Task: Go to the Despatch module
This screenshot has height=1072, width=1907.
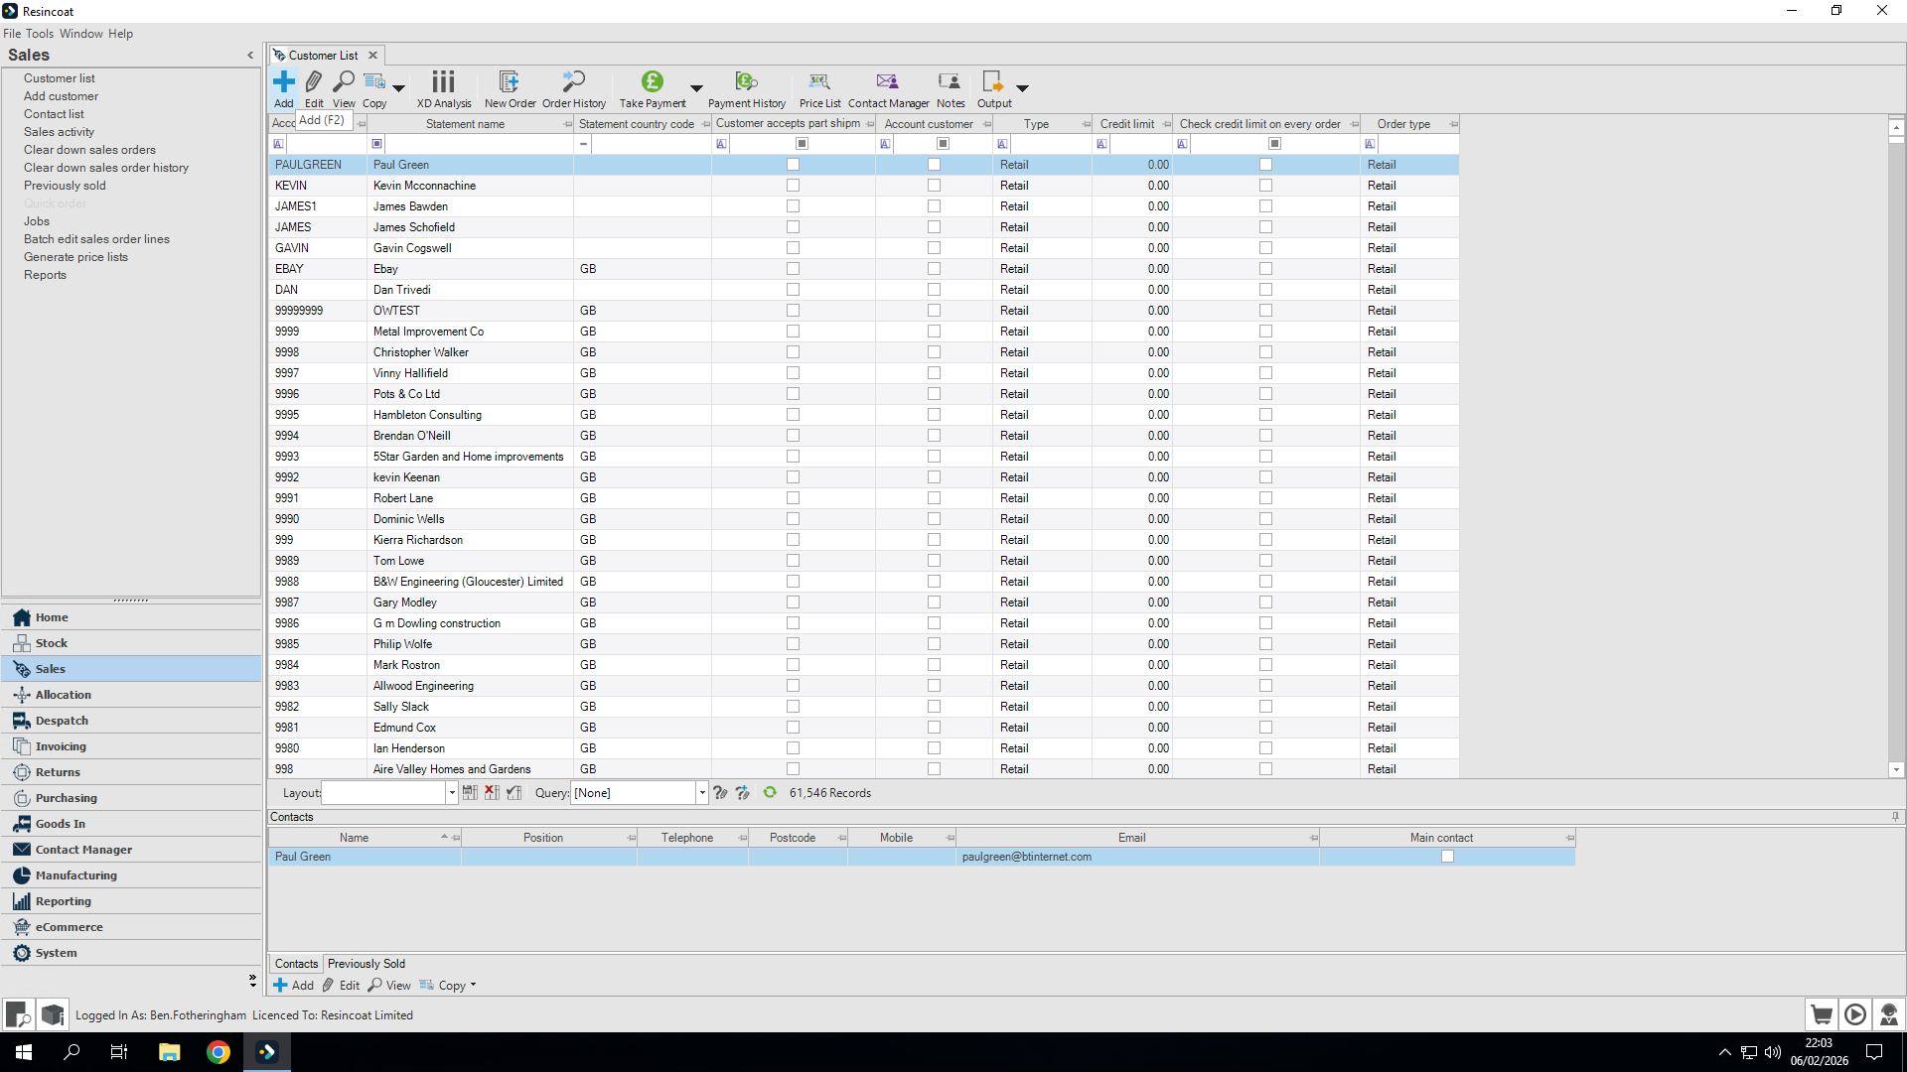Action: [62, 721]
